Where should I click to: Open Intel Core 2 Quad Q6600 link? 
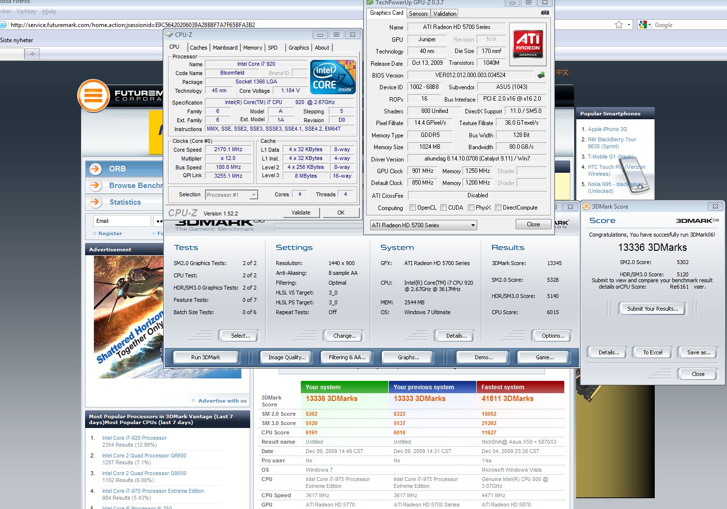coord(144,455)
